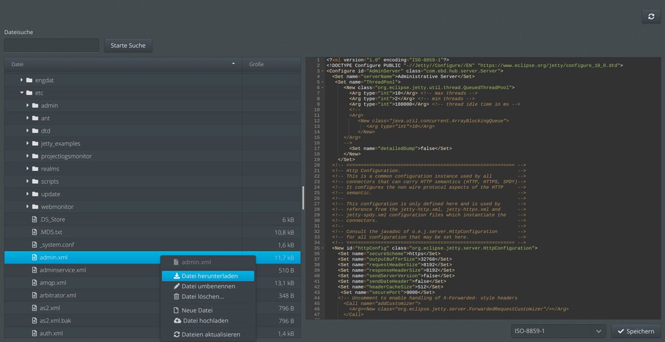This screenshot has width=665, height=342.
Task: Expand the jetty_examples folder
Action: coord(28,143)
